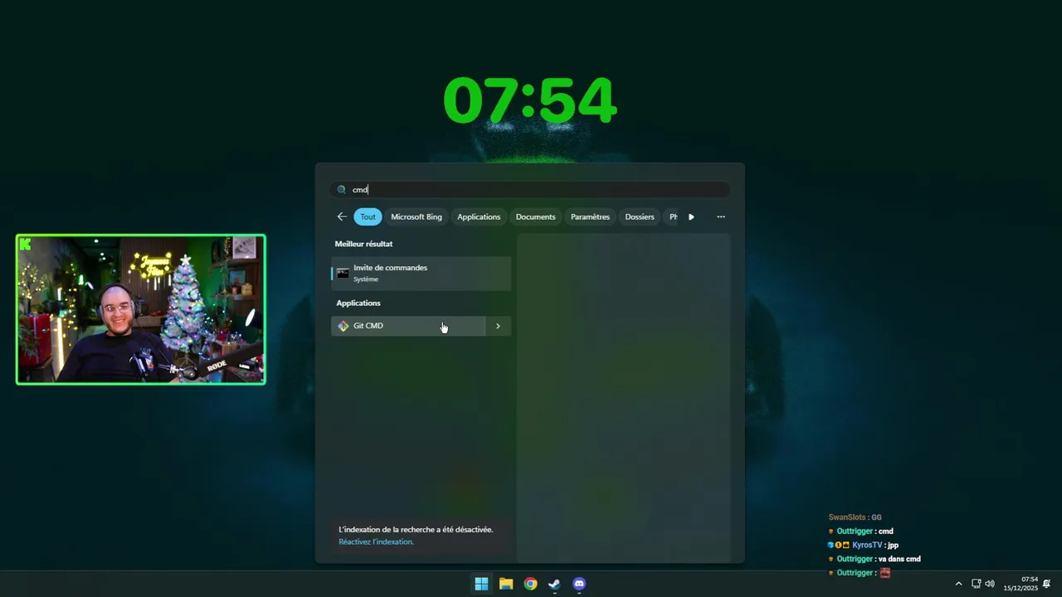Viewport: 1062px width, 597px height.
Task: Click the KyrosTV chat username
Action: pyautogui.click(x=867, y=545)
